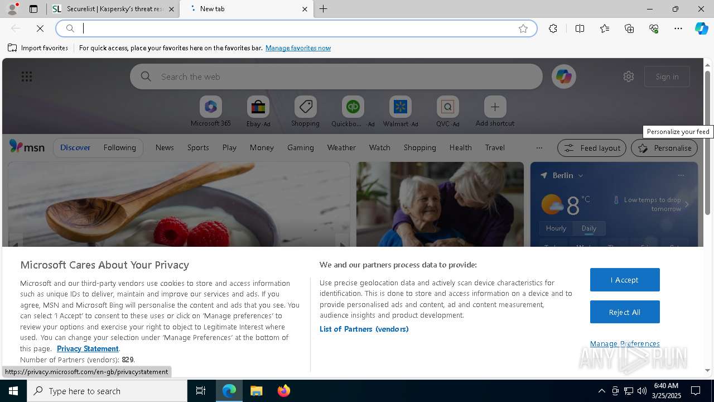
Task: Open the Feed layout options
Action: coord(592,148)
